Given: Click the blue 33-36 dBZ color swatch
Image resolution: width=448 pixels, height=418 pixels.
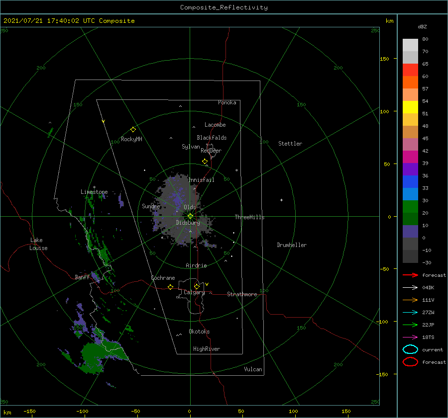Looking at the screenshot, I should click(410, 182).
